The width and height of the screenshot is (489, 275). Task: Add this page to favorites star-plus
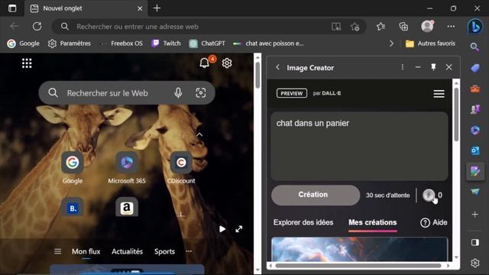(x=355, y=27)
